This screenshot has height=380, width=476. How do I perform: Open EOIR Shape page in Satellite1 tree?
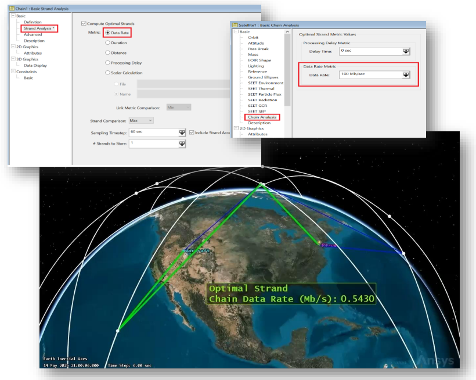pos(259,60)
